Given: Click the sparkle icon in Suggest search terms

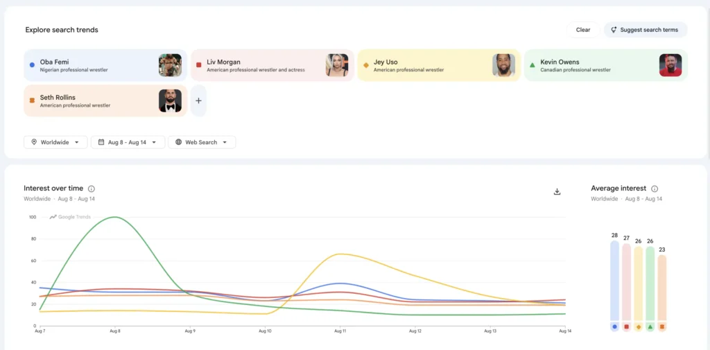Looking at the screenshot, I should (x=614, y=30).
